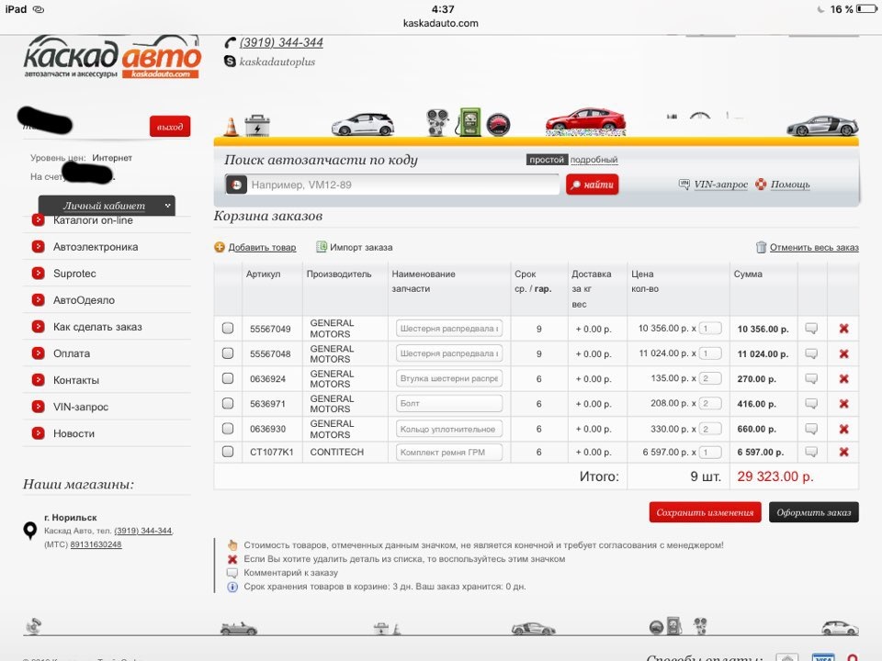Click the trash bin icon Отменить весь заказ
The width and height of the screenshot is (882, 661).
click(x=761, y=247)
